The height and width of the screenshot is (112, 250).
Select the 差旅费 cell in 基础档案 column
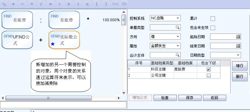(185, 69)
